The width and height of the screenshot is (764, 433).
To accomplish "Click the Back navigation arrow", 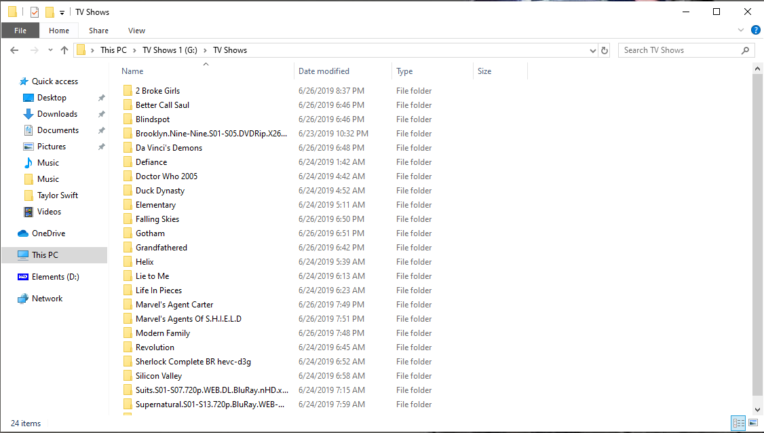I will click(x=14, y=50).
